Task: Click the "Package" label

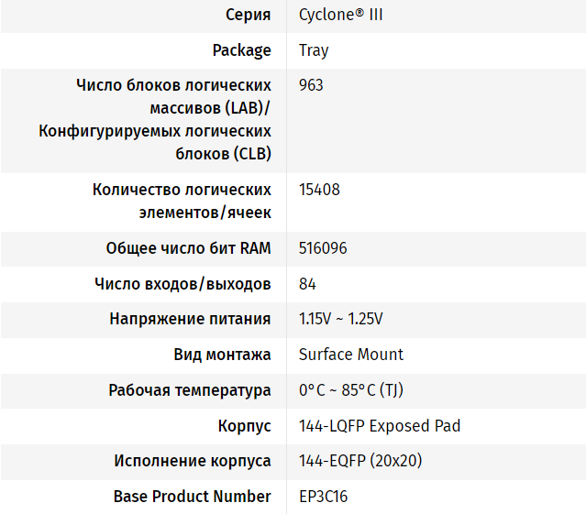Action: (241, 50)
